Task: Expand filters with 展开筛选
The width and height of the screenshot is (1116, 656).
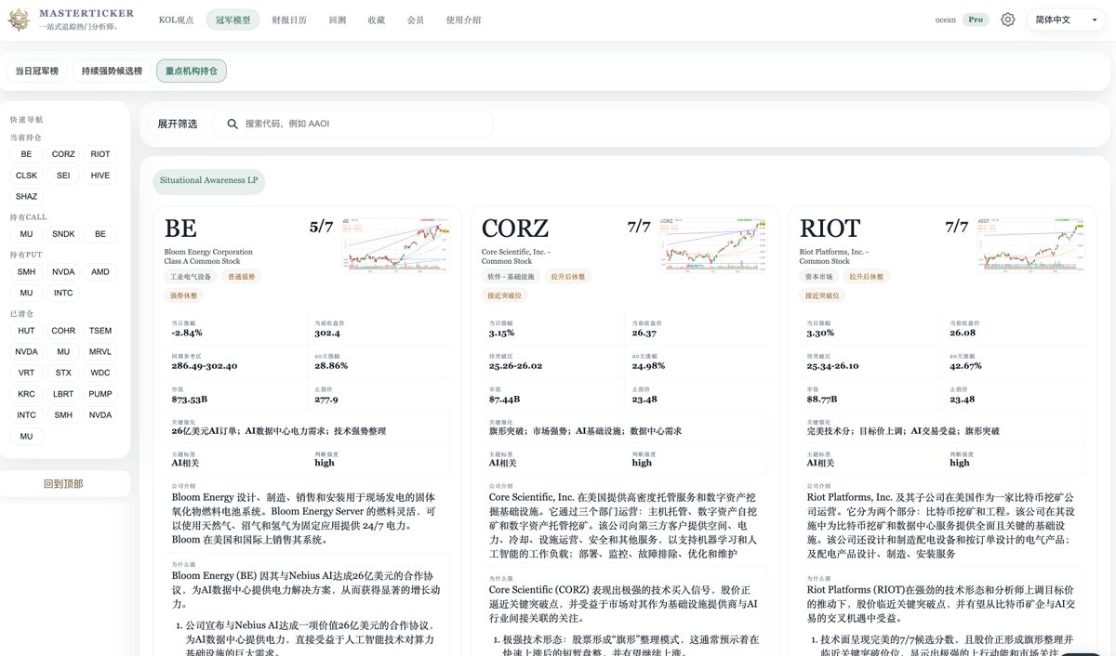Action: pos(178,124)
